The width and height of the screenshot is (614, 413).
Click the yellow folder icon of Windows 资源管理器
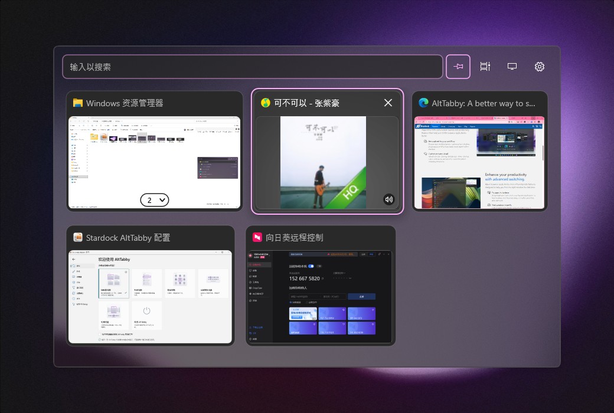77,103
